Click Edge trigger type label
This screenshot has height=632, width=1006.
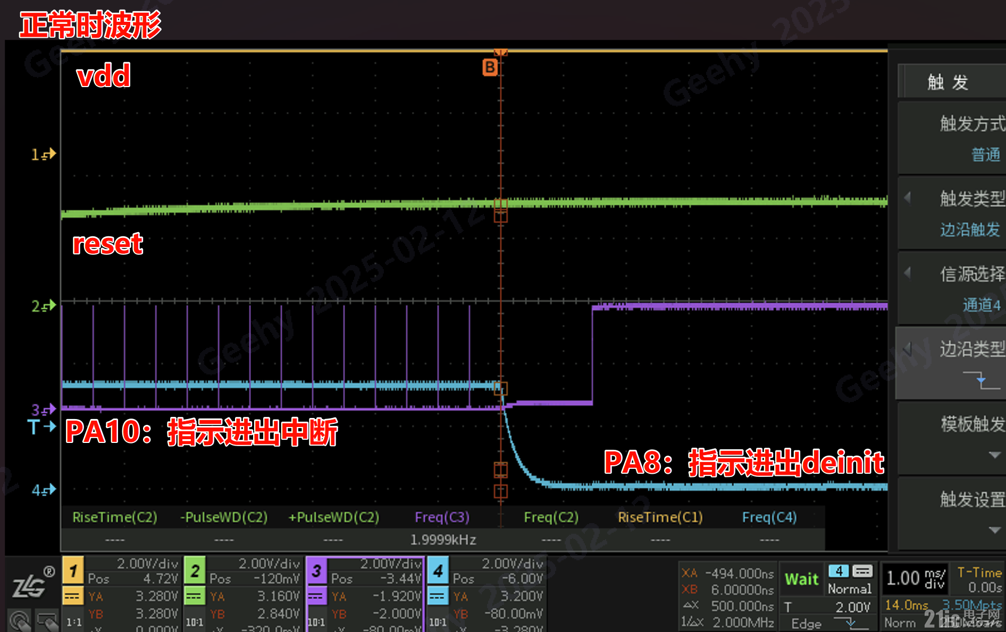806,624
